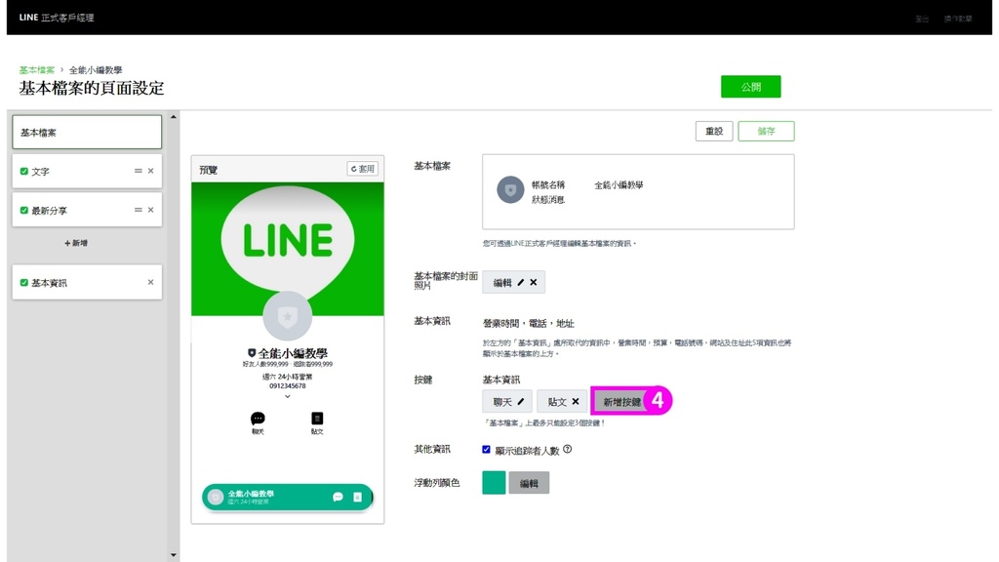Click 編輯 next to the floating bar color
Viewport: 999px width, 562px height.
[529, 483]
